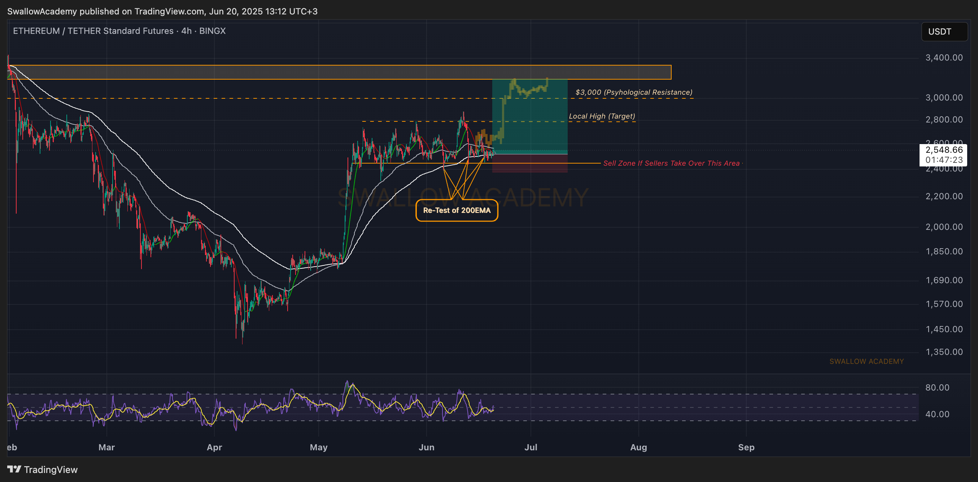This screenshot has width=978, height=482.
Task: Click the Aug label on time axis
Action: click(x=638, y=447)
